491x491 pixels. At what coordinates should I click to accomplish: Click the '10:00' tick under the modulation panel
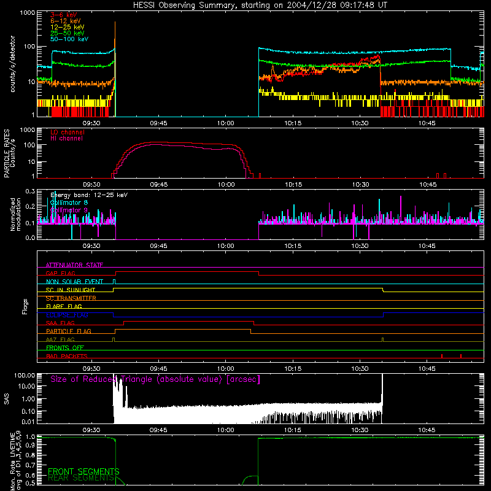(226, 246)
